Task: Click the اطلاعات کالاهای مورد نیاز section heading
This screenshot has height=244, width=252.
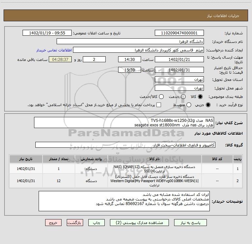Action: [218, 133]
